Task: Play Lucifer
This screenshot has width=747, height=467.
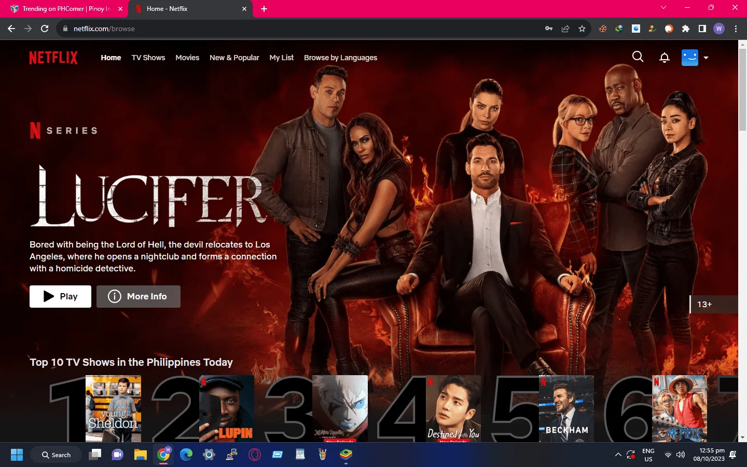Action: 60,296
